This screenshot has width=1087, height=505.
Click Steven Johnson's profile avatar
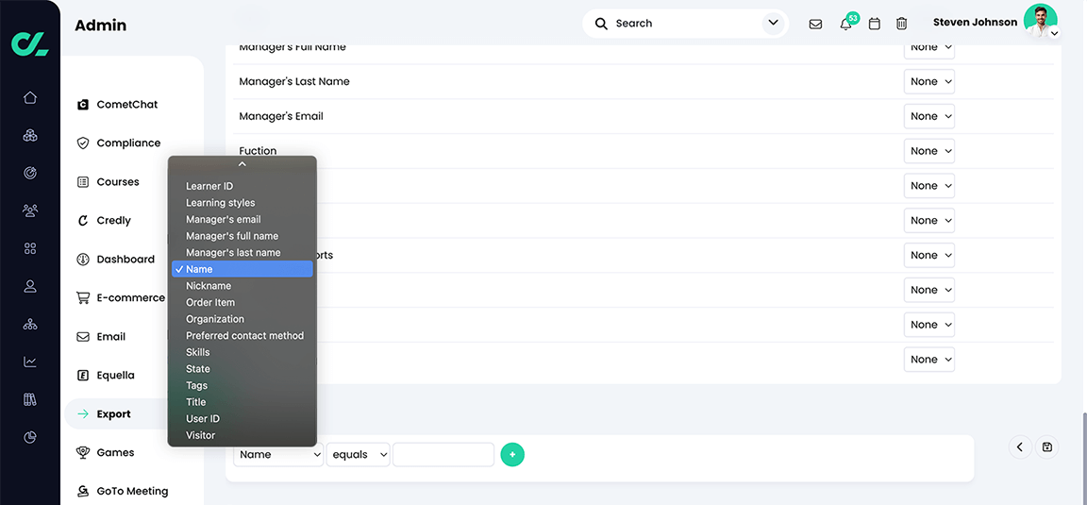(1040, 21)
